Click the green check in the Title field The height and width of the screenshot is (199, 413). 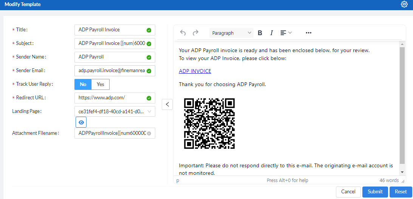click(149, 30)
